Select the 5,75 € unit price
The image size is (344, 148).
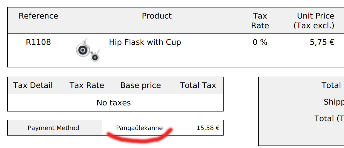(322, 42)
